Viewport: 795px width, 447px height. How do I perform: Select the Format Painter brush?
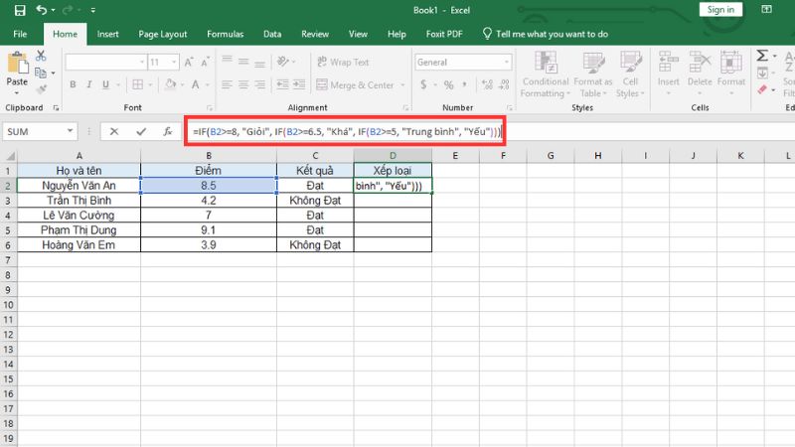(41, 86)
